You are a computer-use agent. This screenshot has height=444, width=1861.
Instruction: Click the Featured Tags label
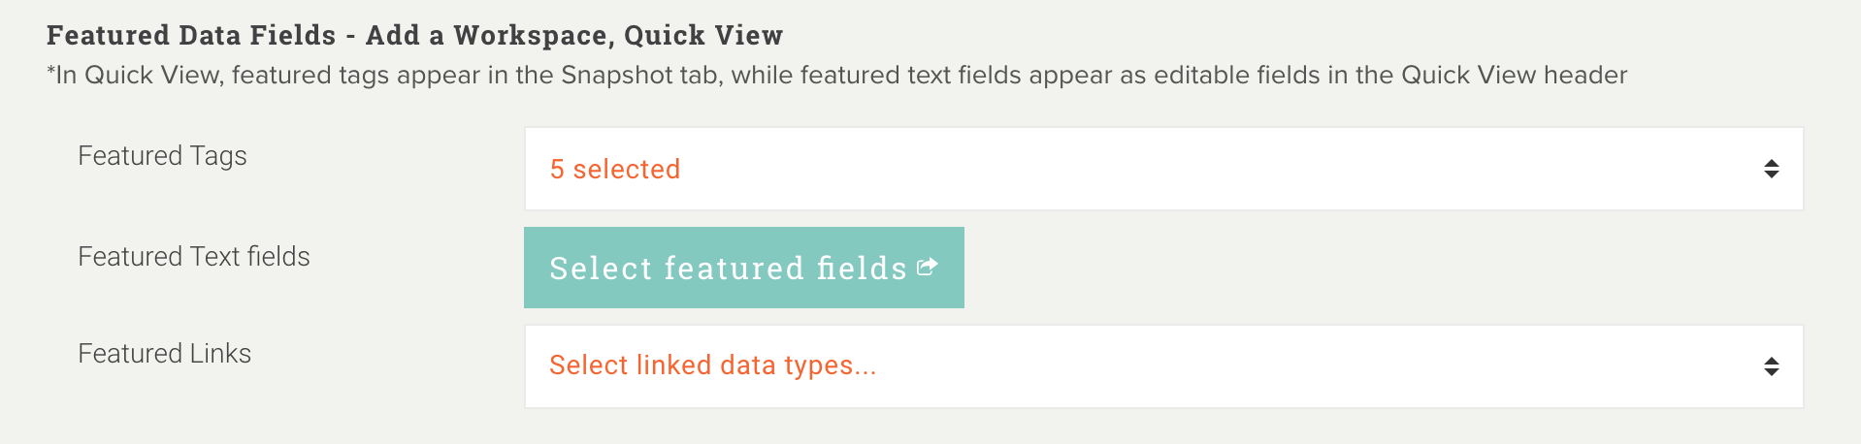click(x=162, y=156)
